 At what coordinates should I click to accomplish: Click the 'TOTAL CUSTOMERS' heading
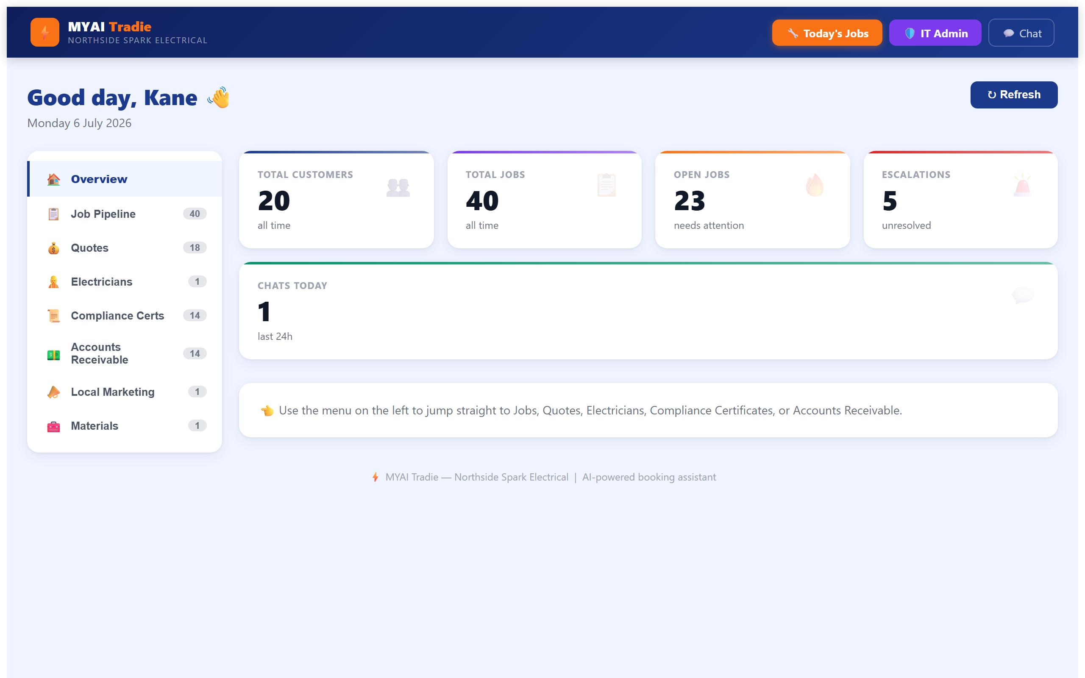(305, 175)
